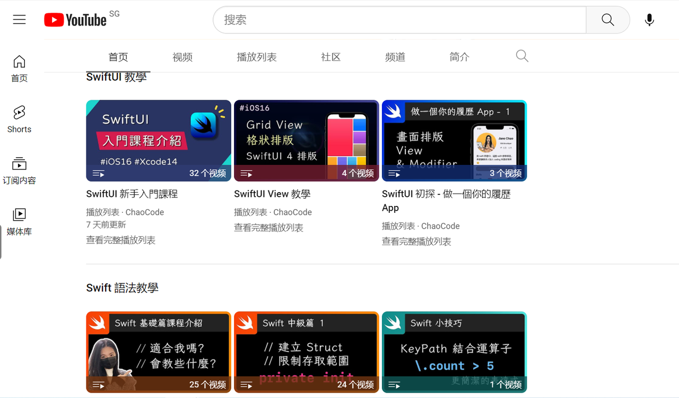679x398 pixels.
Task: Click the 3 个视频 count label
Action: (x=506, y=174)
